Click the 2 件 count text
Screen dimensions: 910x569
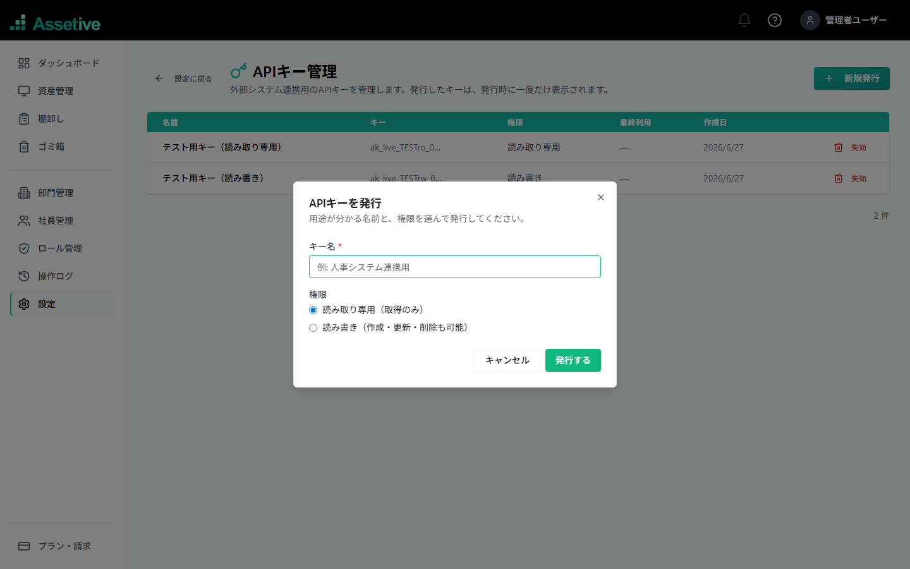pos(882,216)
